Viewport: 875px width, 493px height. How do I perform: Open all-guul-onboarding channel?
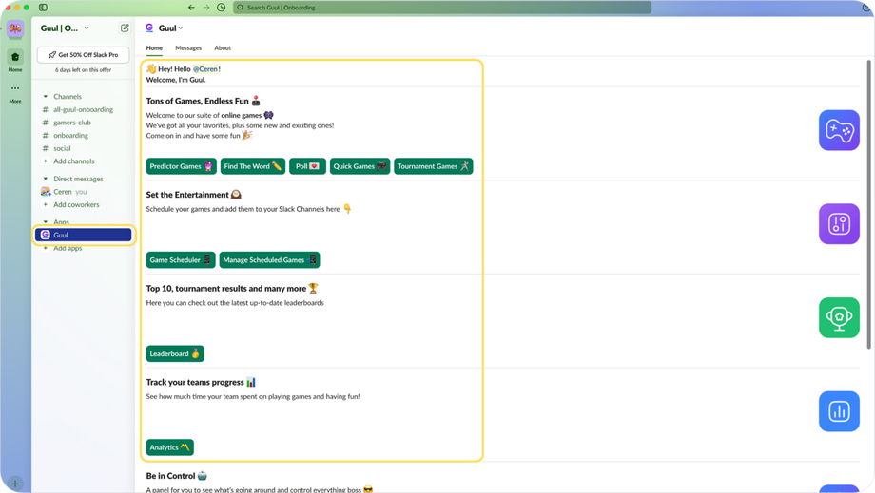(83, 110)
